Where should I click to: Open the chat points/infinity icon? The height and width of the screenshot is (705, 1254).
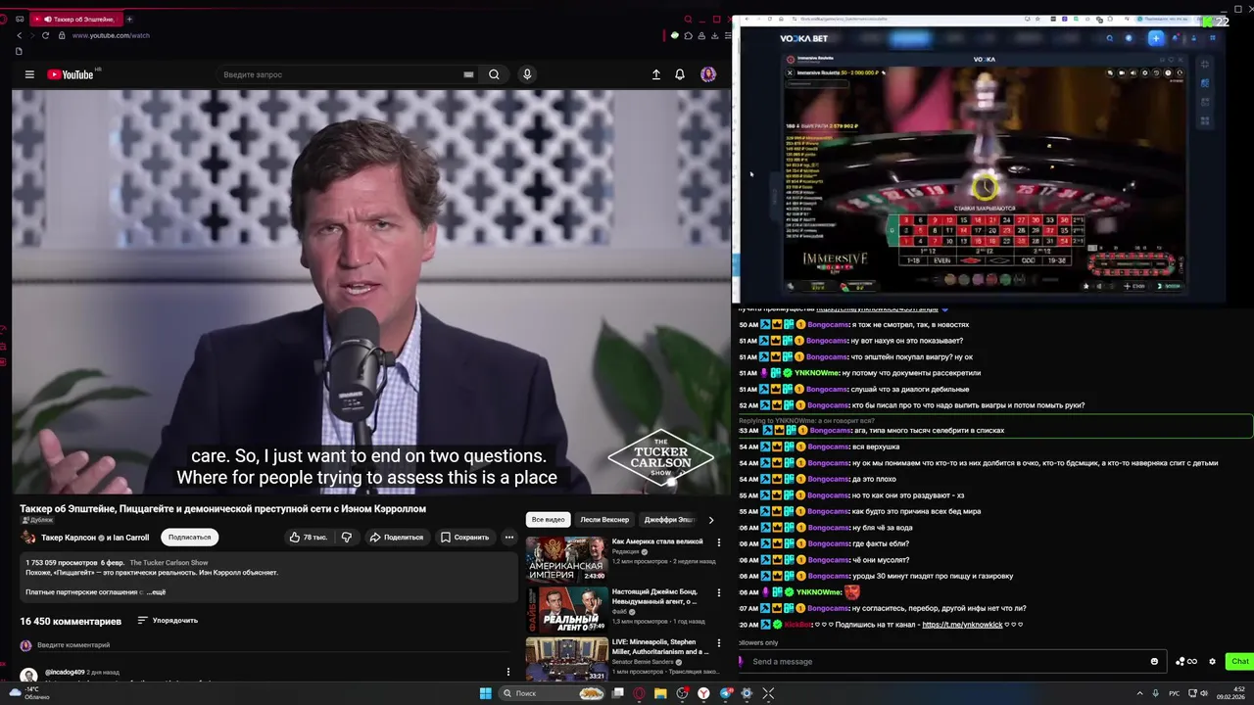click(1186, 661)
